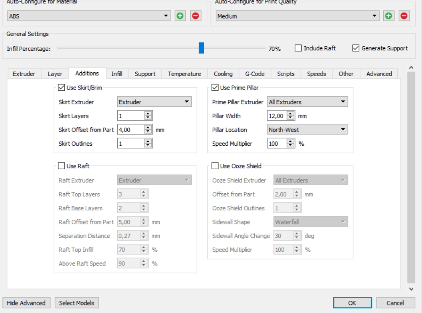Click the Select Models button

pyautogui.click(x=76, y=303)
